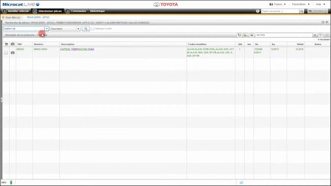Focus the top global search field
331x186 pixels.
pos(280,11)
